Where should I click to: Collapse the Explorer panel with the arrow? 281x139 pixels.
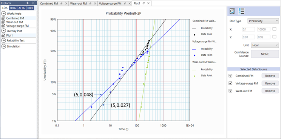pos(28,3)
